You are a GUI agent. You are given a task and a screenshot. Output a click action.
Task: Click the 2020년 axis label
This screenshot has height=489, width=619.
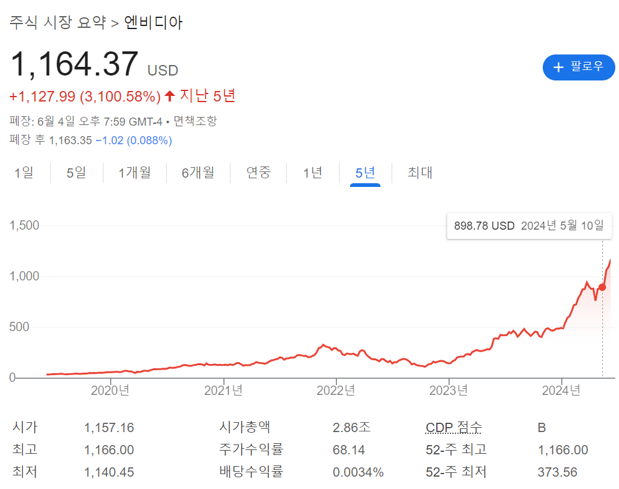point(110,391)
